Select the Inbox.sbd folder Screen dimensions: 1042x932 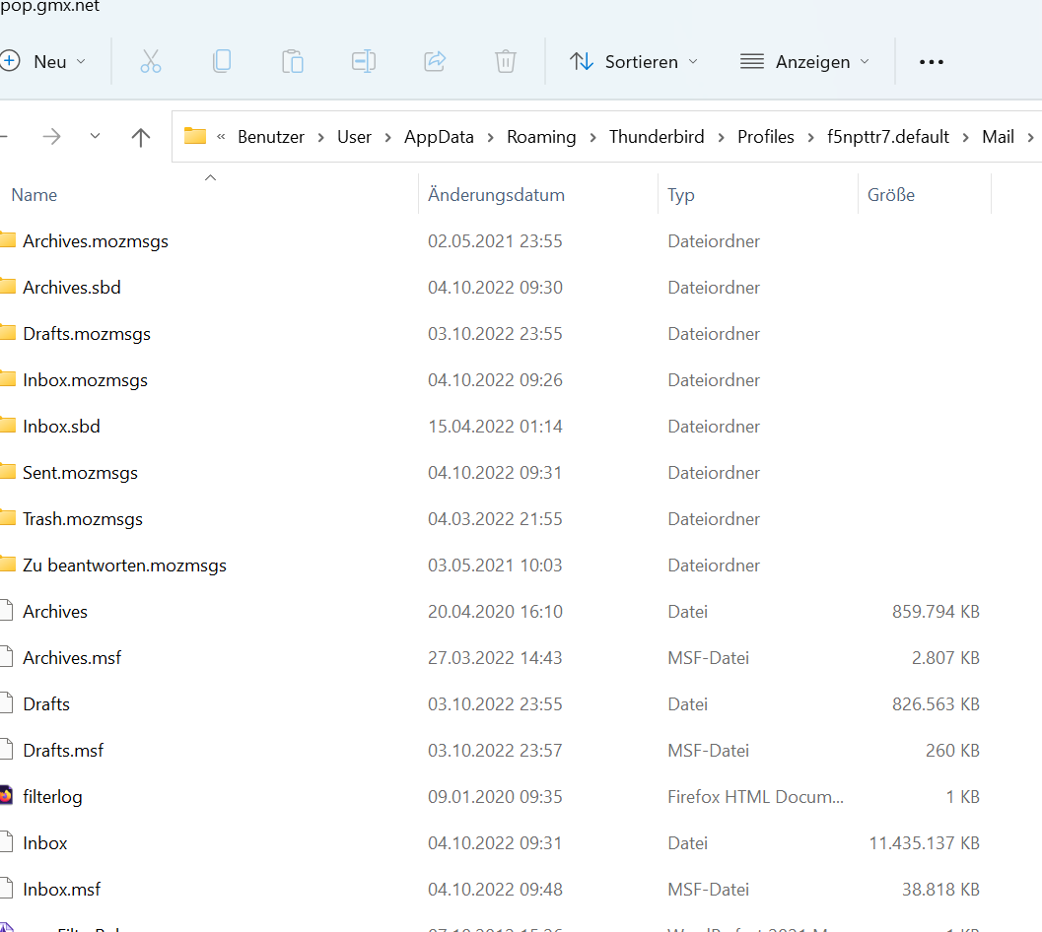coord(61,427)
